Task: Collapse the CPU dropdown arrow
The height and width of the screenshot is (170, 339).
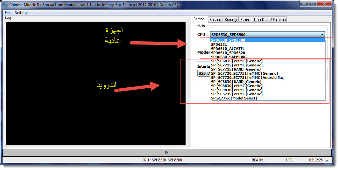Action: pos(322,35)
